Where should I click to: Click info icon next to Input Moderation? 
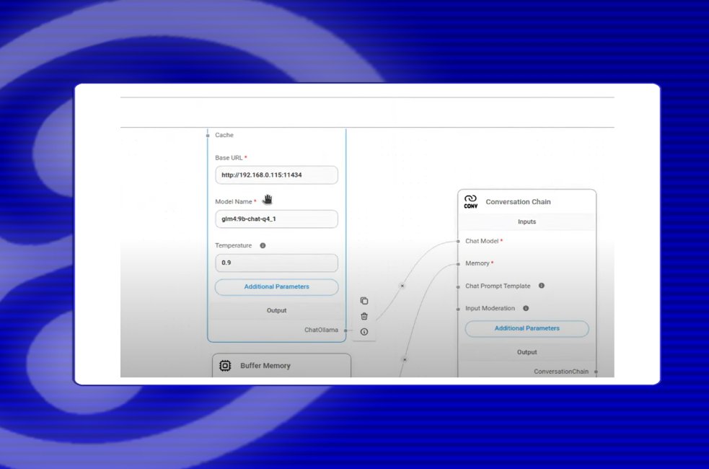pos(526,308)
